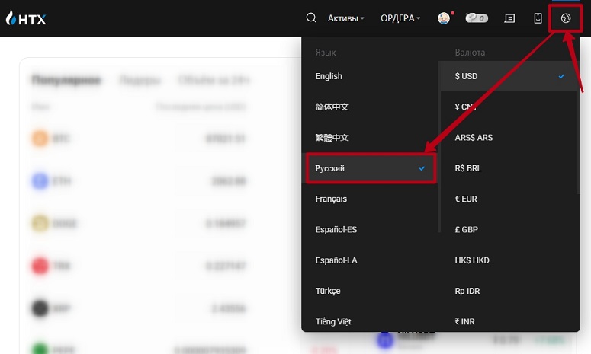Select Español-ES language

tap(370, 229)
